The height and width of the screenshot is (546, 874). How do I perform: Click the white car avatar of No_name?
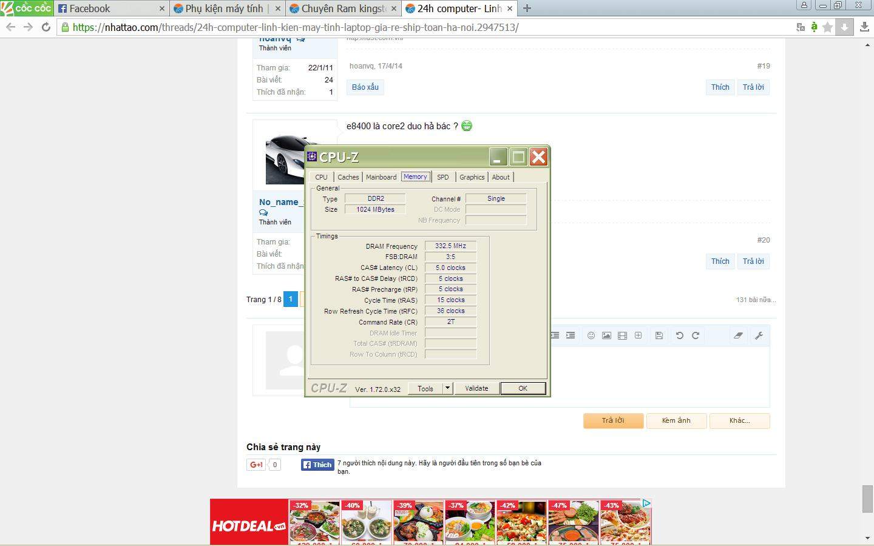tap(285, 159)
